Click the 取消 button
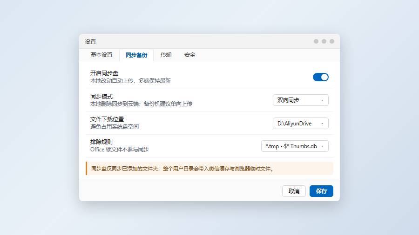Screen dimensions: 419x235 click(294, 191)
